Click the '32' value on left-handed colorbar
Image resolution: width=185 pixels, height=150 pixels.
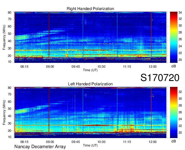tap(180, 92)
